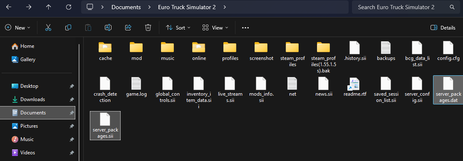Select the global_controls.sii file

tap(167, 90)
